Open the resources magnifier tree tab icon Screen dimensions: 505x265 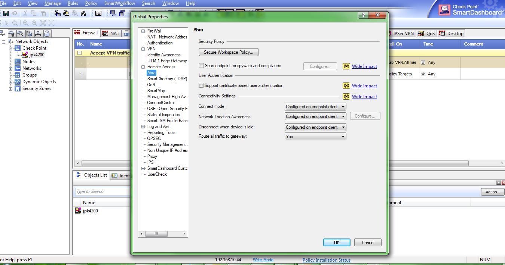[21, 34]
